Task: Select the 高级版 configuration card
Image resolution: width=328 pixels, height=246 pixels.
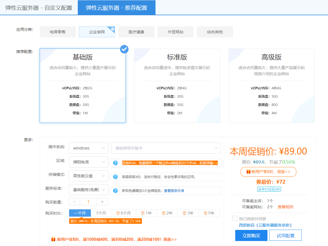Action: pos(272,85)
